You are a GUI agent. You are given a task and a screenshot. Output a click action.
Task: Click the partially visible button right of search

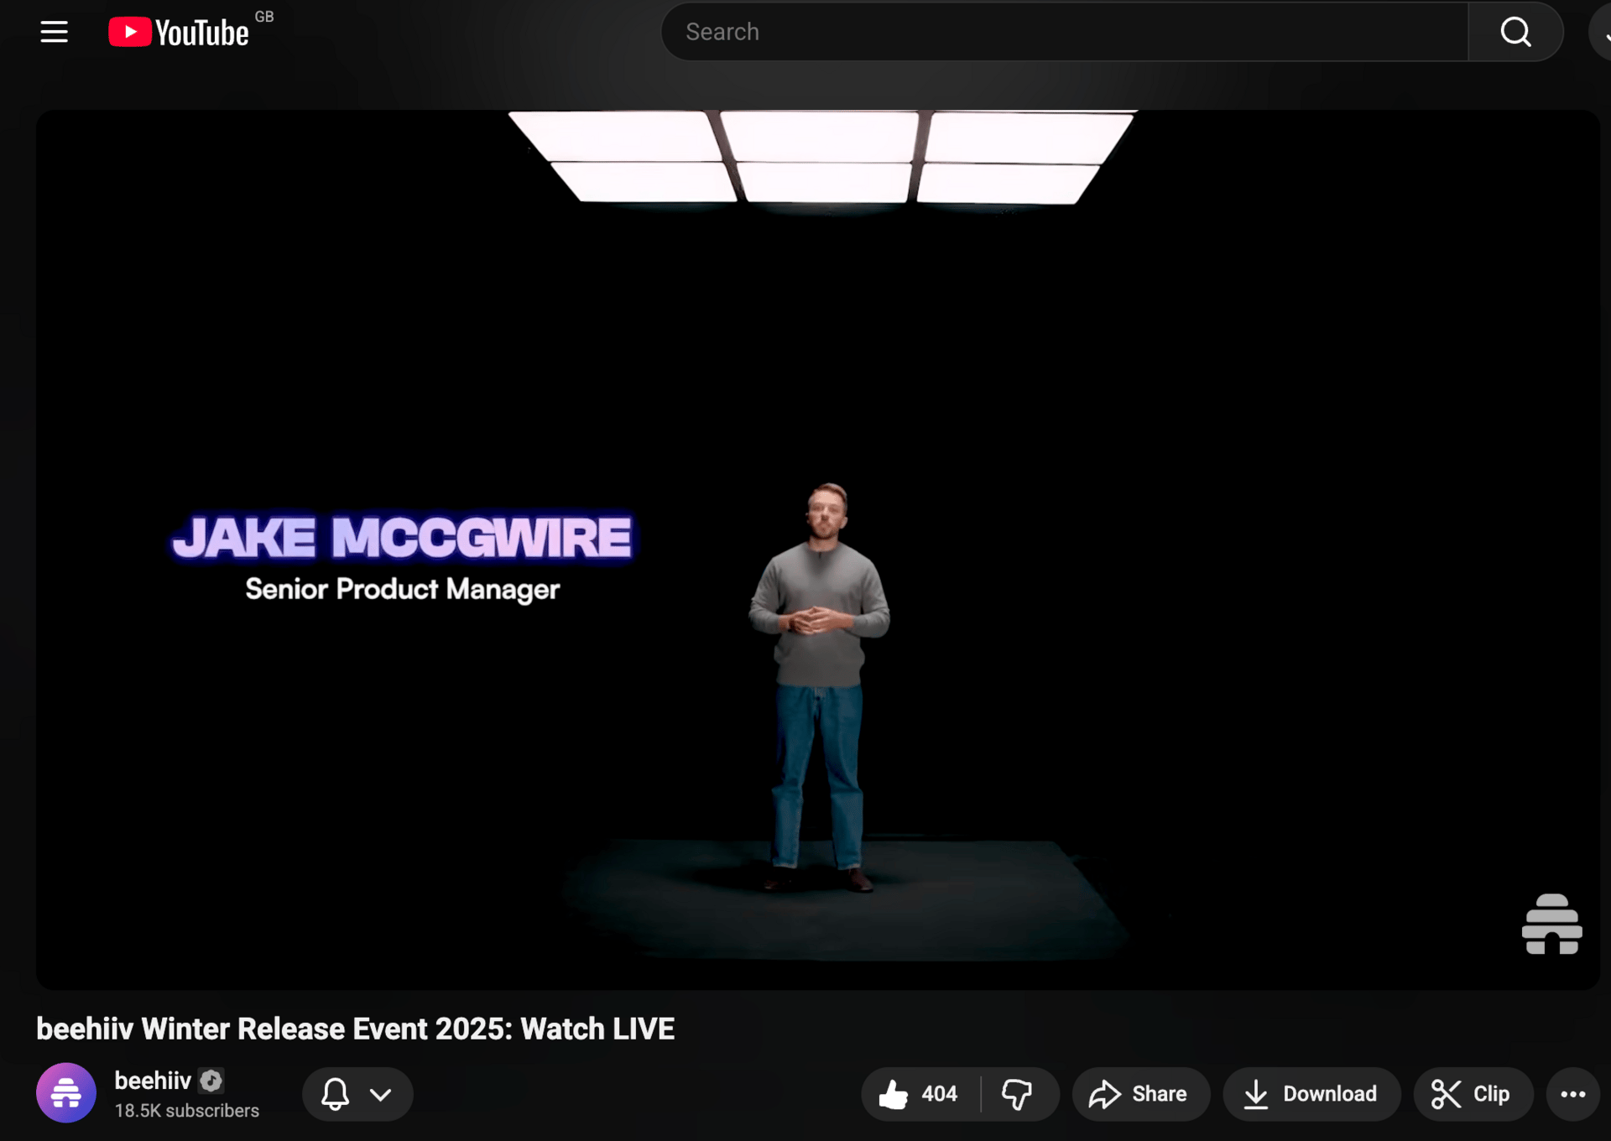(x=1601, y=32)
